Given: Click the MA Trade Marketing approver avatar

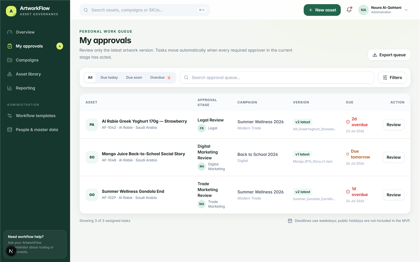Looking at the screenshot, I should point(202,204).
